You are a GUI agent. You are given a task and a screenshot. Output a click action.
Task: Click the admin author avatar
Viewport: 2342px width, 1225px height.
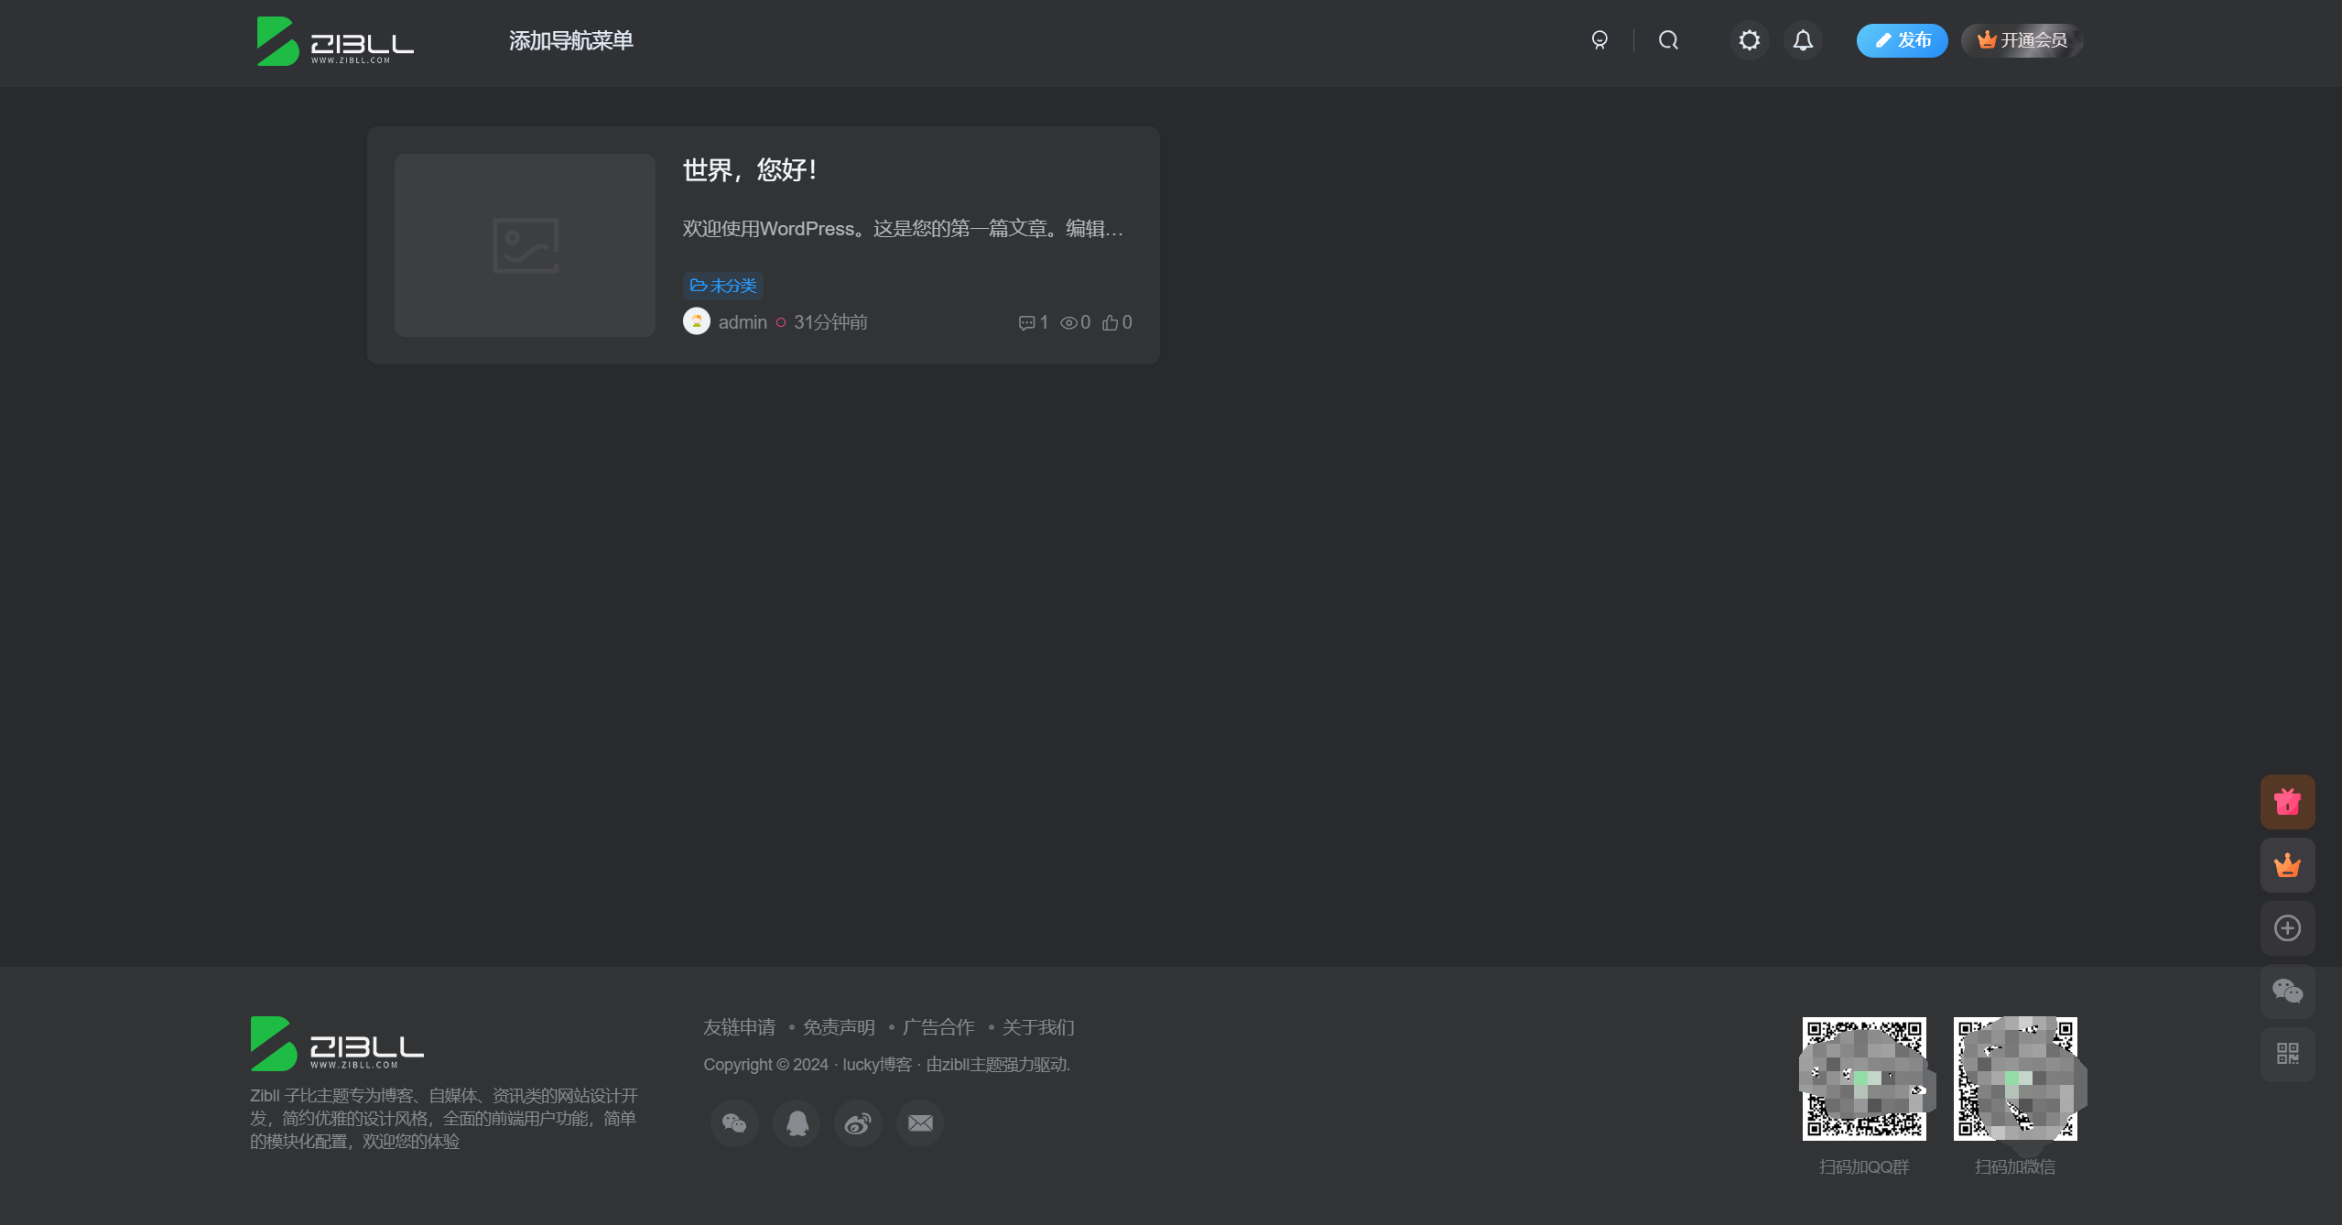click(696, 321)
